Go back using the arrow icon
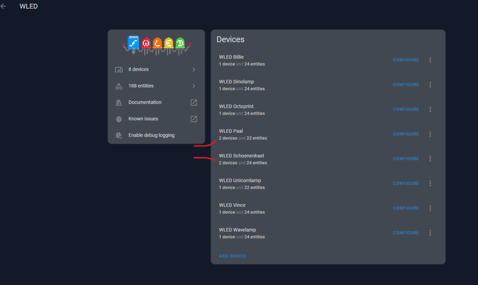This screenshot has width=478, height=285. click(x=4, y=6)
